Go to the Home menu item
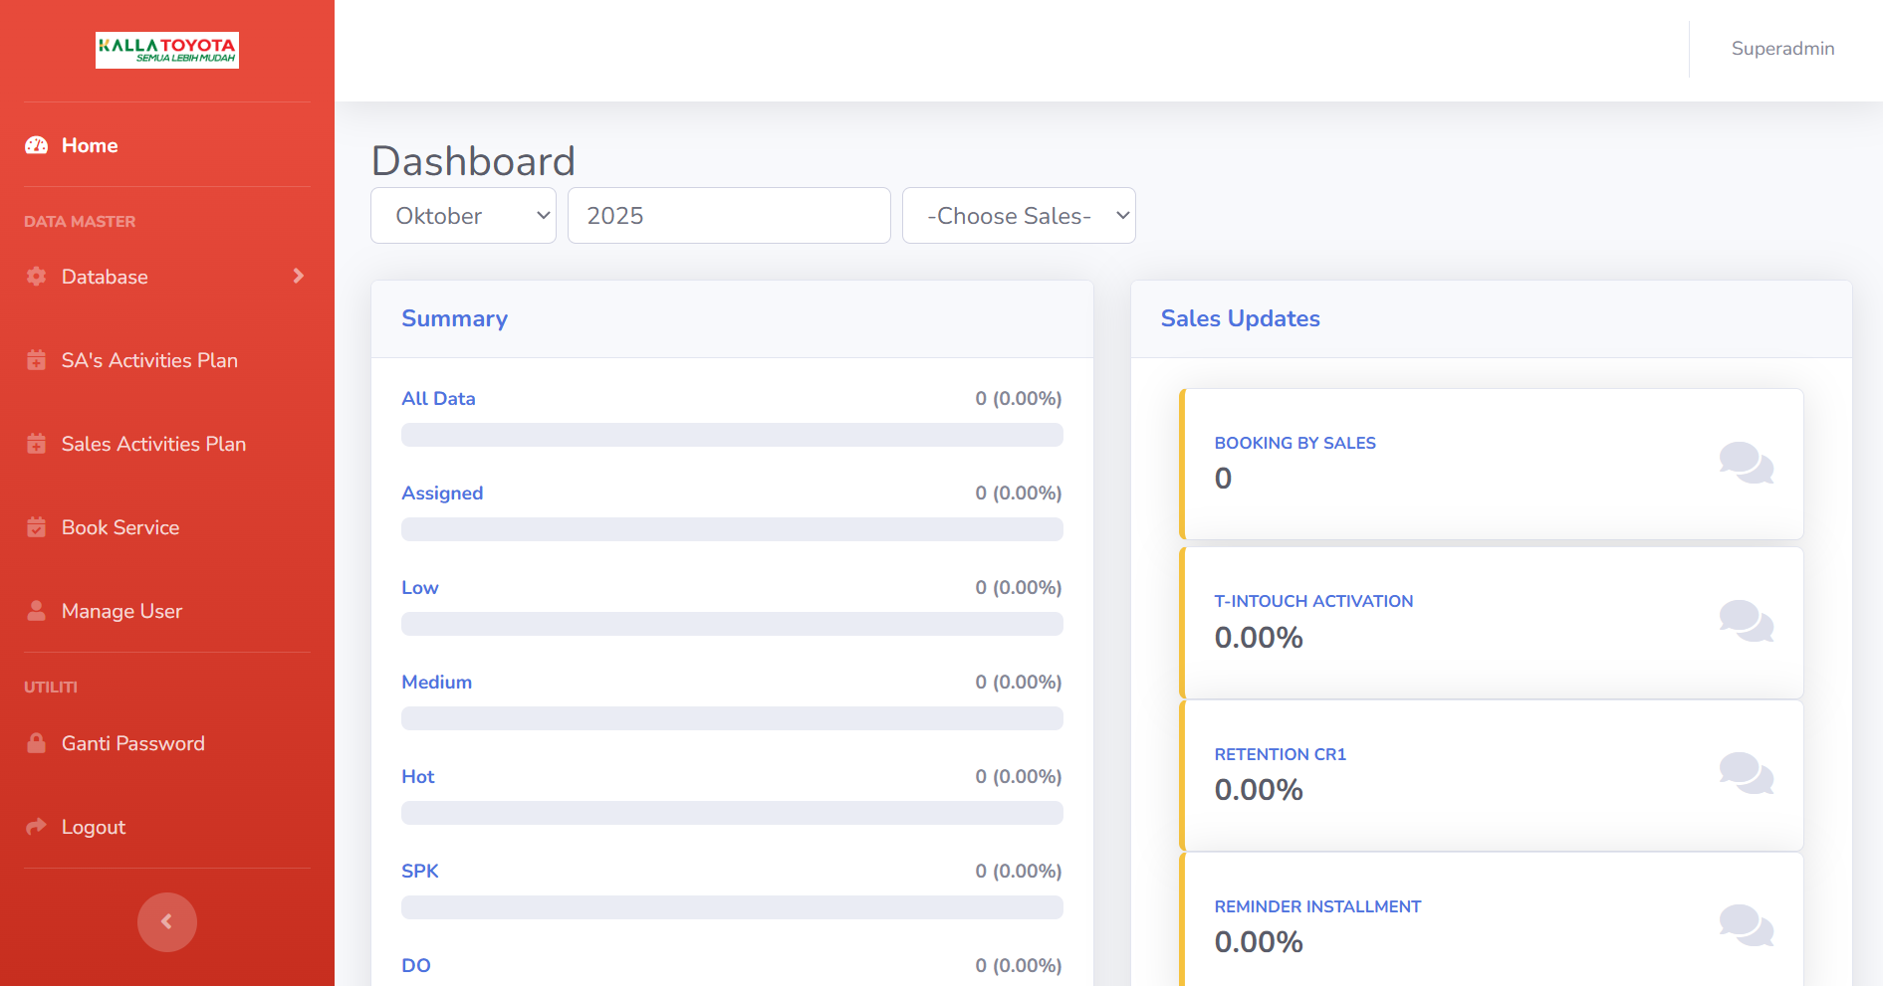Screen dimensions: 1883x986 tap(90, 145)
